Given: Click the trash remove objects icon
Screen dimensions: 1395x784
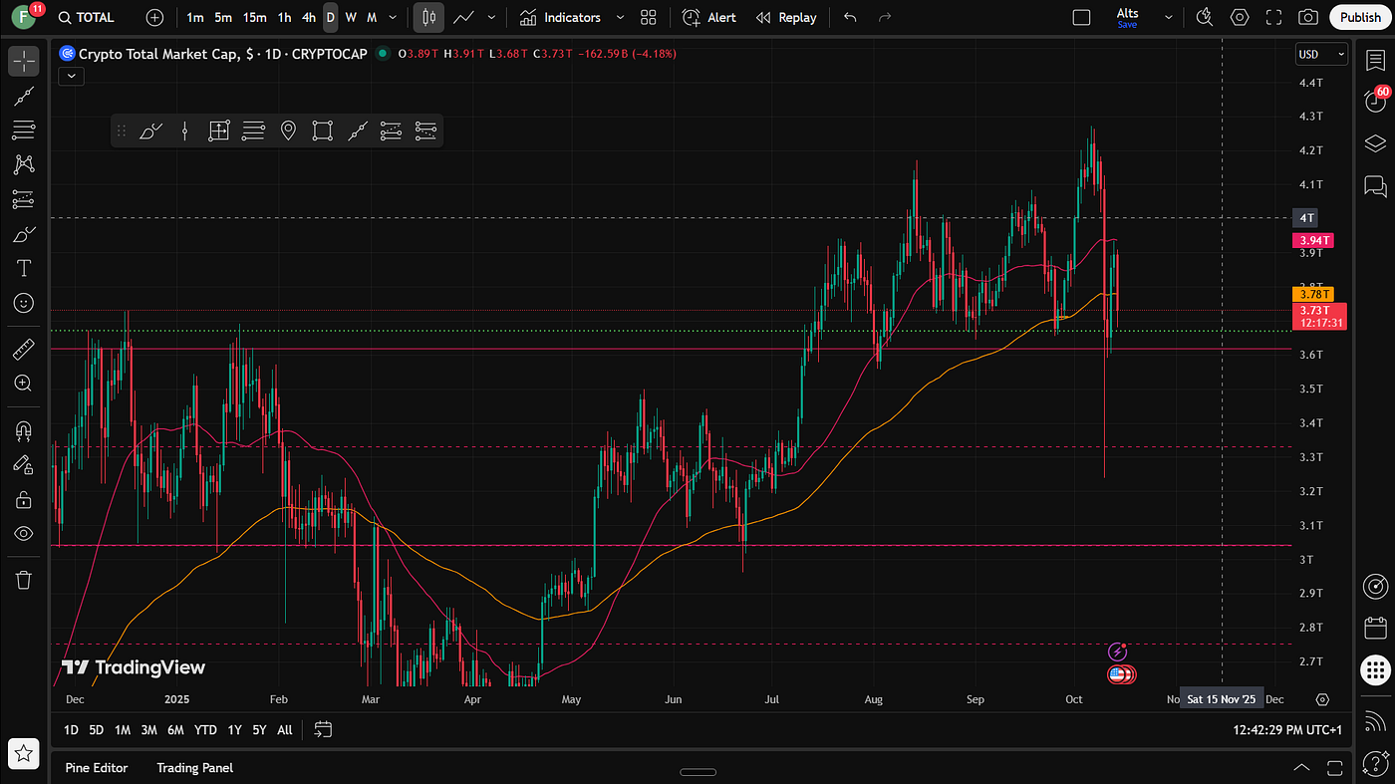Looking at the screenshot, I should point(24,579).
